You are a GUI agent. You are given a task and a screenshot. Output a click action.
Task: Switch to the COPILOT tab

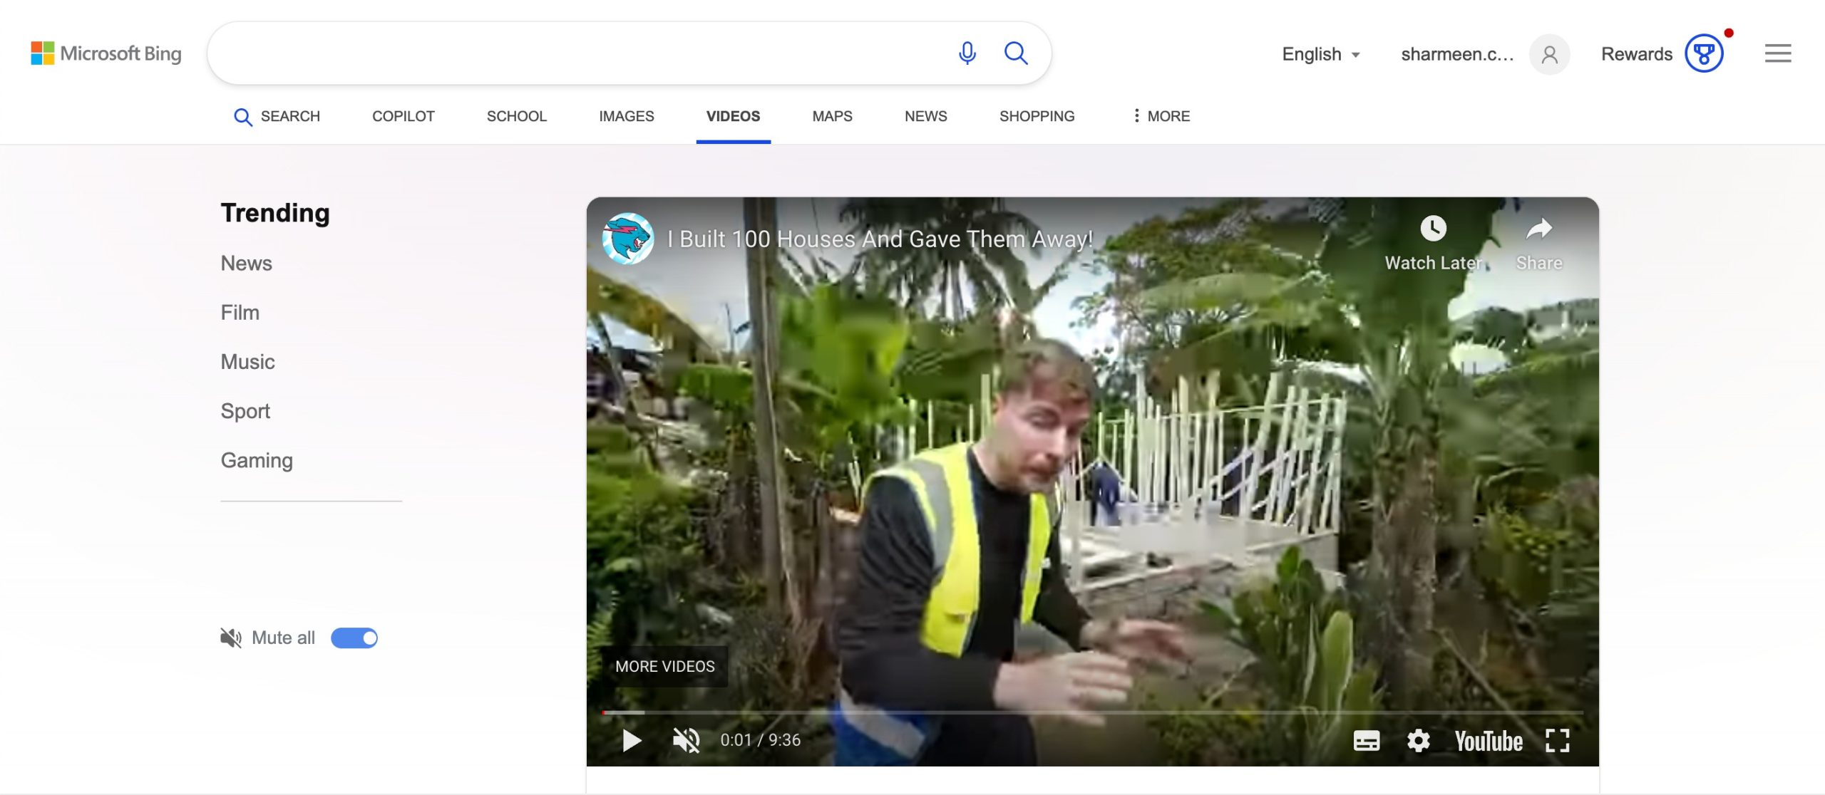403,116
